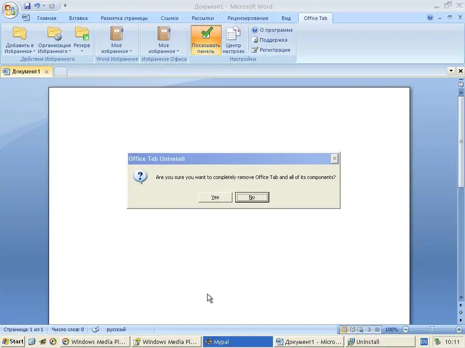Click the zoom out minus button

[x=406, y=329]
